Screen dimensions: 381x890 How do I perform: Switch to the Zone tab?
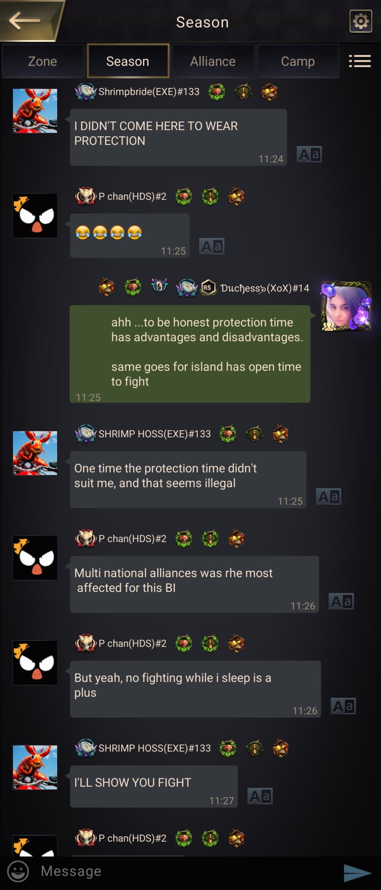(x=42, y=61)
